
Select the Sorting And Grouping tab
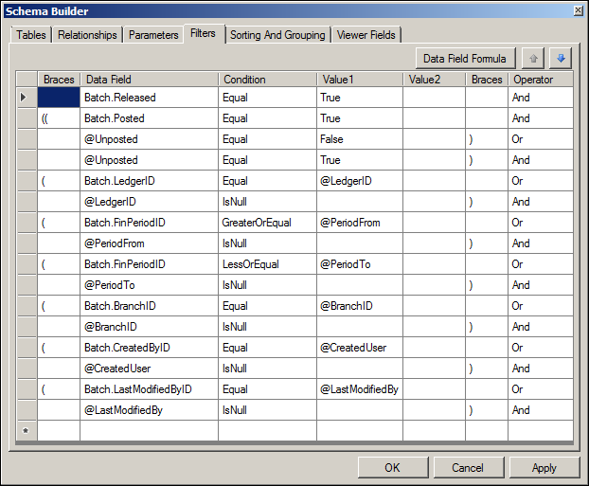[x=277, y=35]
